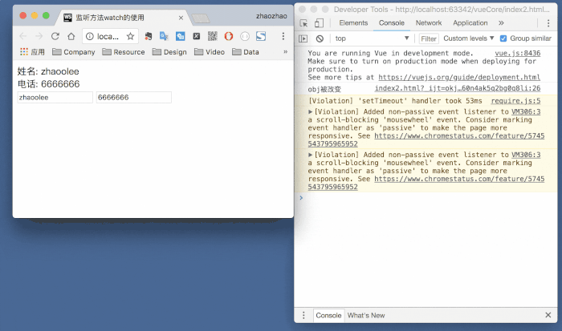
Task: Expand the second mousewheel Violation message
Action: point(311,155)
